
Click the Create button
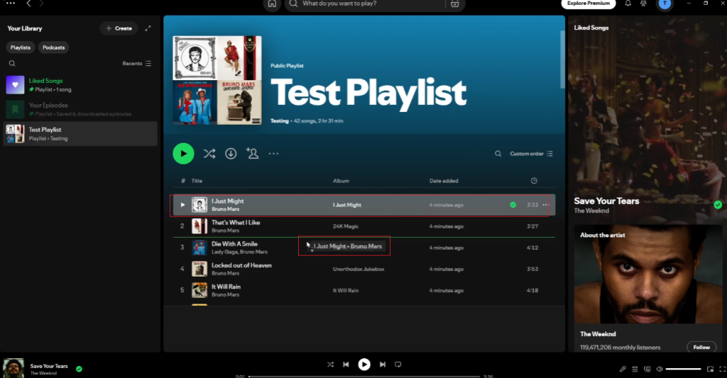coord(119,28)
